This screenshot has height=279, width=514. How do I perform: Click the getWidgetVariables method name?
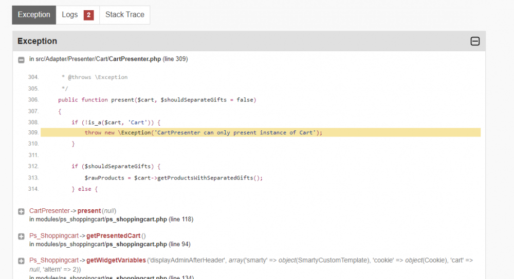point(116,261)
